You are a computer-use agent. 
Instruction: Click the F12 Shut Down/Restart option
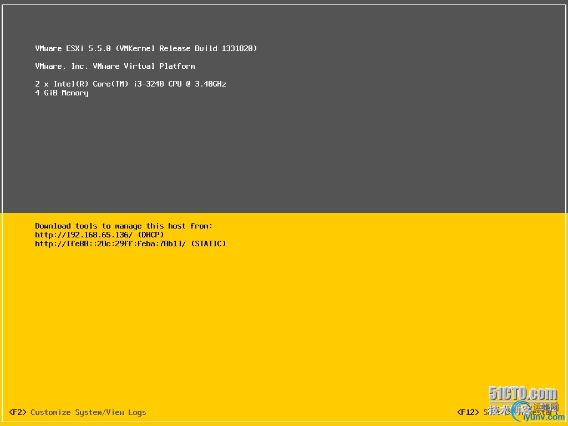pos(507,412)
